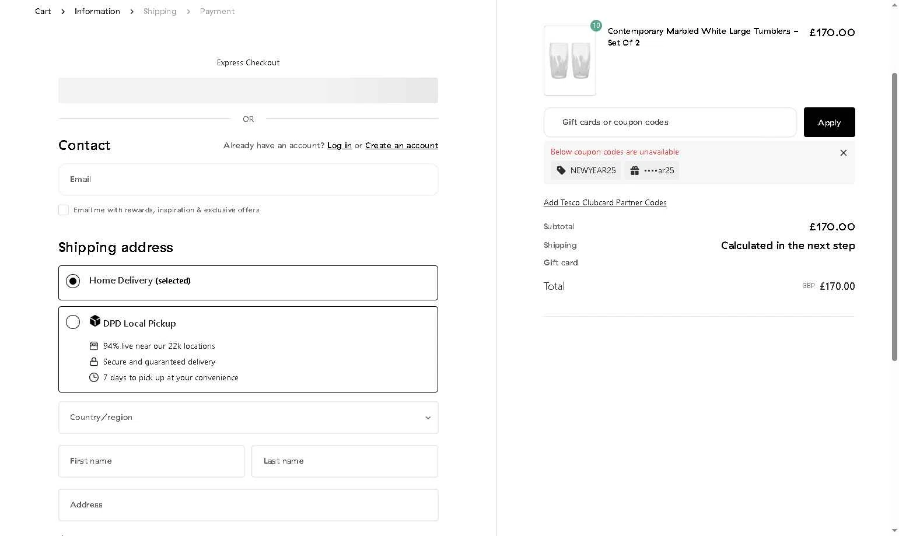Image resolution: width=899 pixels, height=536 pixels.
Task: Click the clock icon for 7 days pickup
Action: tap(94, 377)
